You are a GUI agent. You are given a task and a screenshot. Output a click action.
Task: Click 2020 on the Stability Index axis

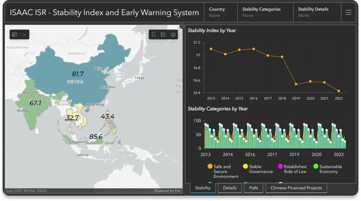pos(310,98)
